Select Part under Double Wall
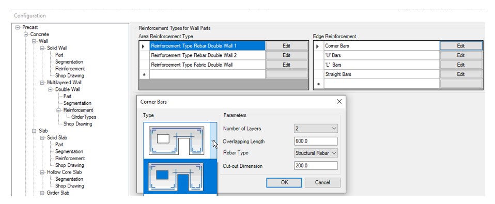The width and height of the screenshot is (495, 204). (x=67, y=96)
